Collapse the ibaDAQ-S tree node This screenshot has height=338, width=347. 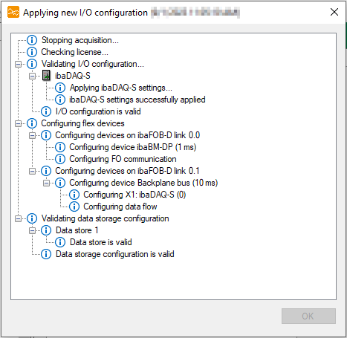(x=32, y=76)
